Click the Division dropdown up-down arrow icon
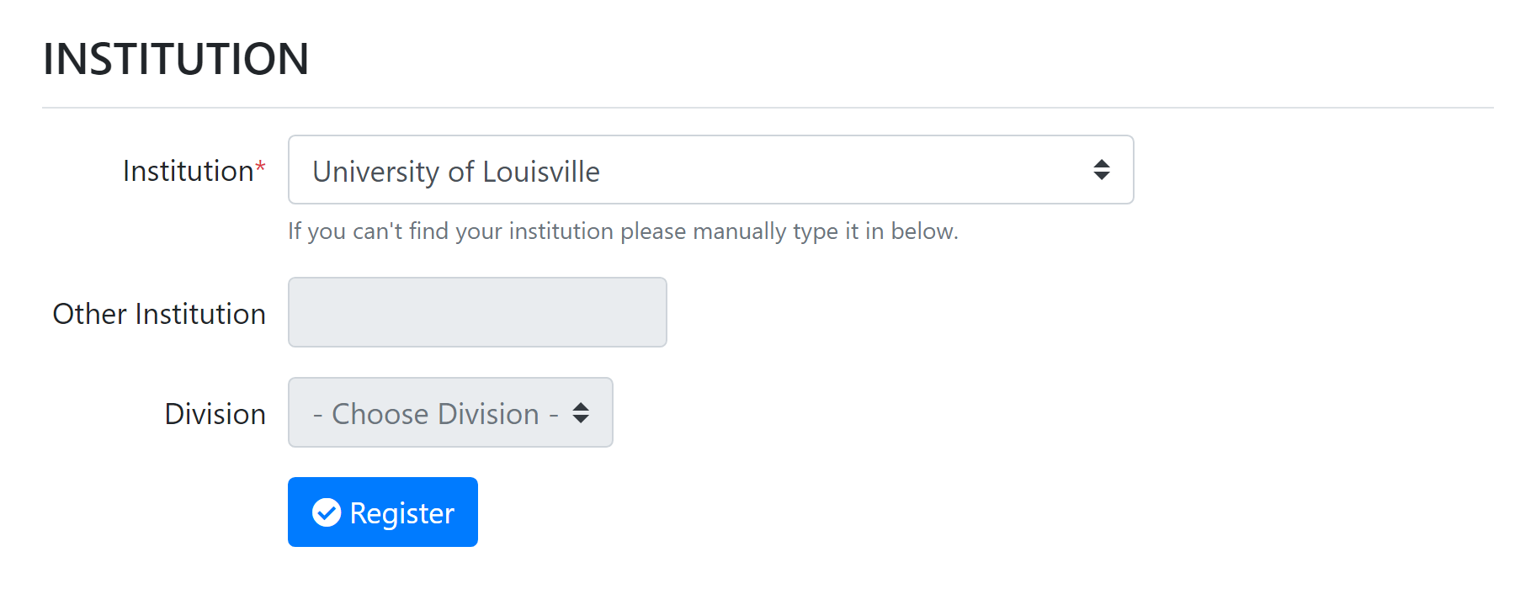 [581, 413]
